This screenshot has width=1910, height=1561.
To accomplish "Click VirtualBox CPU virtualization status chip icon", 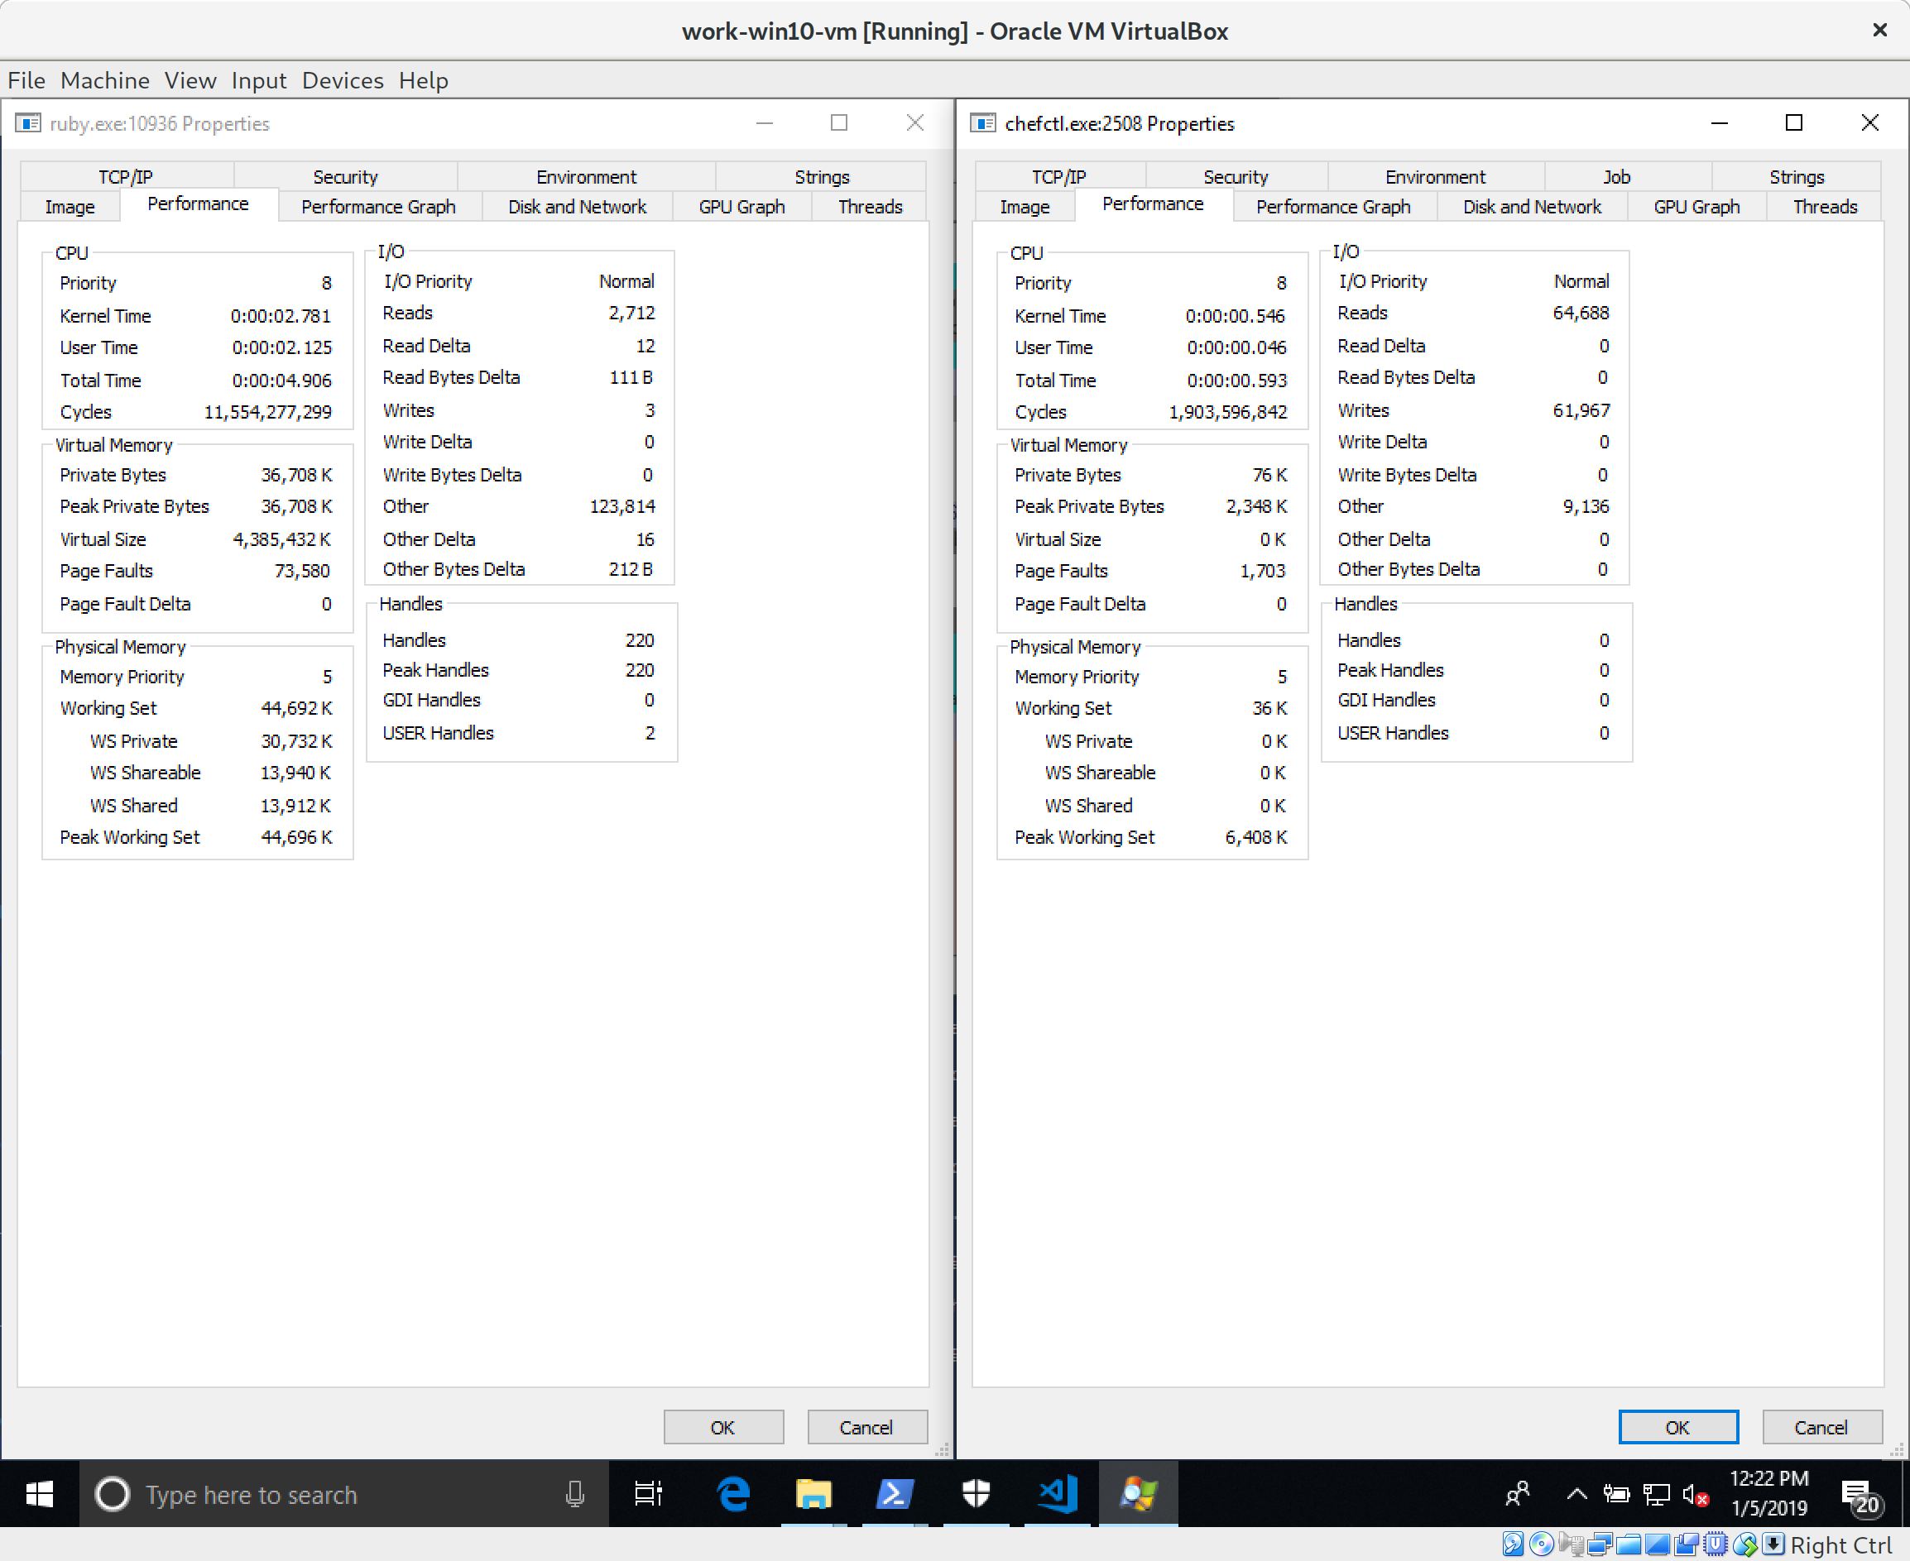I will (x=1716, y=1544).
